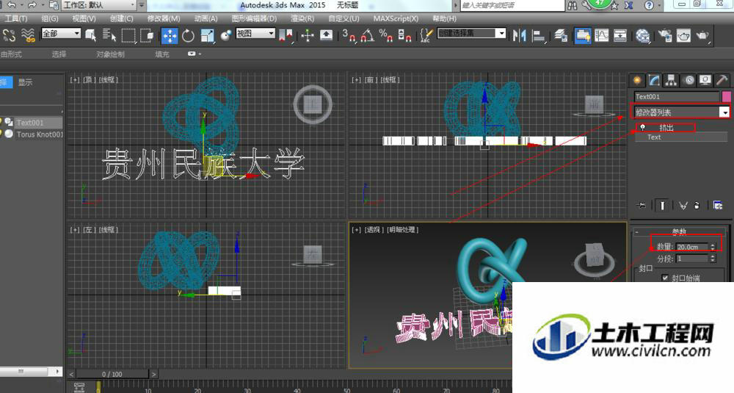Activate the Select and Rotate tool
734x393 pixels.
188,35
